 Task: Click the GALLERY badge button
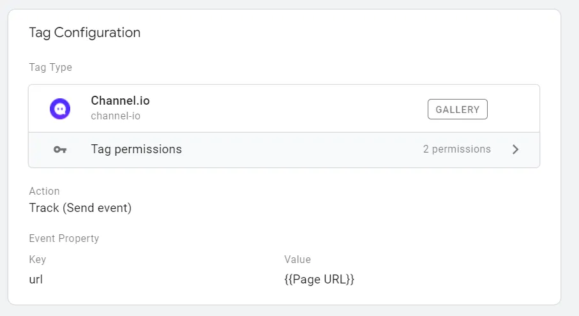[457, 109]
